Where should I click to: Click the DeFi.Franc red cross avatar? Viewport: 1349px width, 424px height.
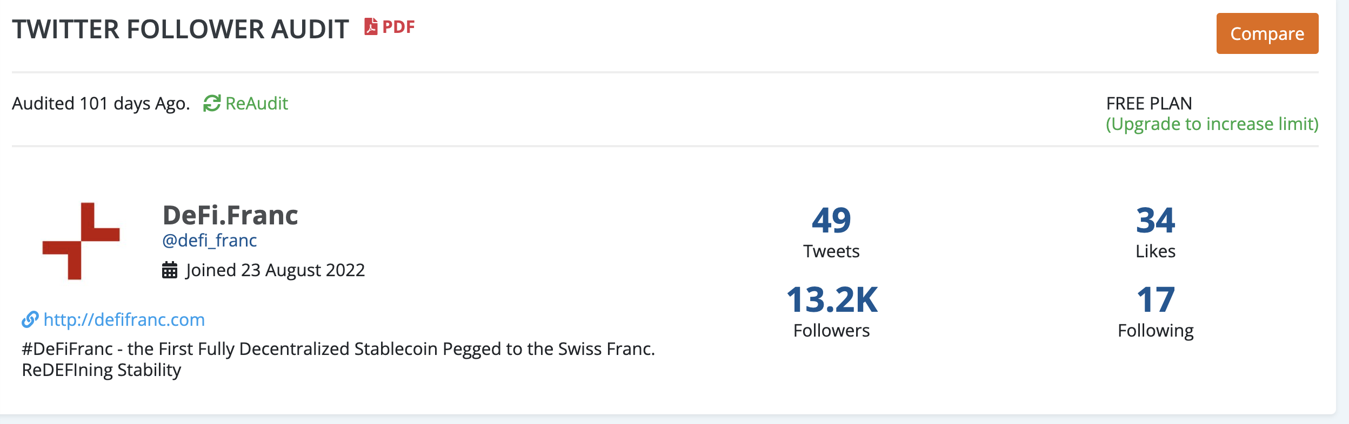[x=81, y=241]
